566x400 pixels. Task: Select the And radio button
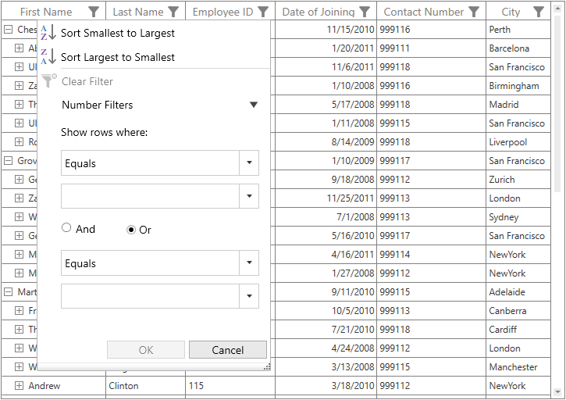click(66, 227)
